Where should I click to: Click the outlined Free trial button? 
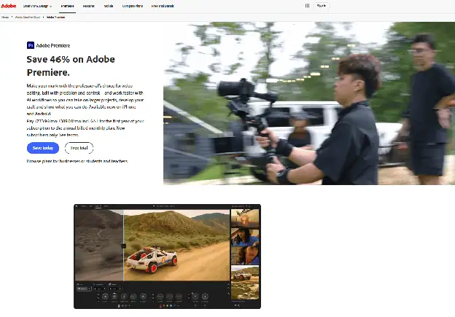79,148
